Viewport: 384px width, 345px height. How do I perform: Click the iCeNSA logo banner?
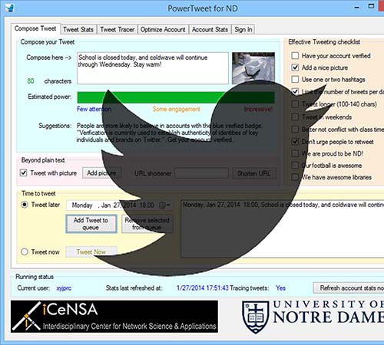click(114, 317)
